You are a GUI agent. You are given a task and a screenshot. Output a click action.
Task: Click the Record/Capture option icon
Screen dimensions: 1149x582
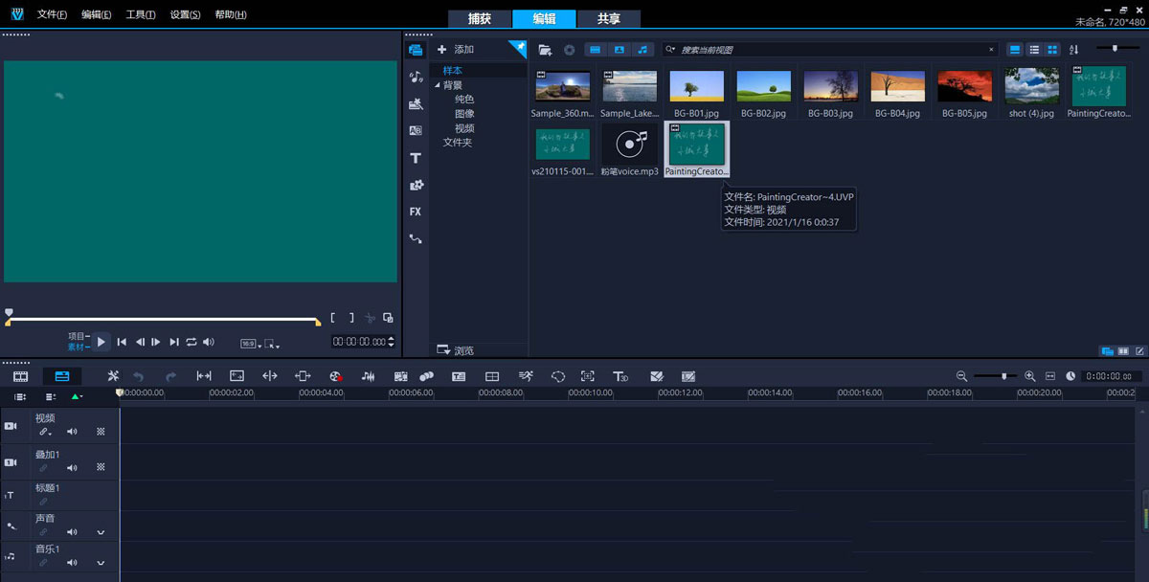click(x=335, y=376)
